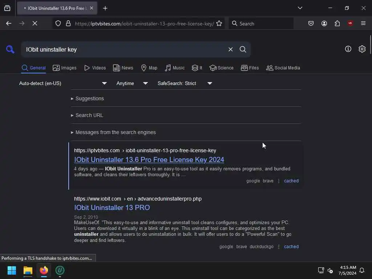Switch to the Social Media category
This screenshot has width=372, height=279.
tap(283, 68)
